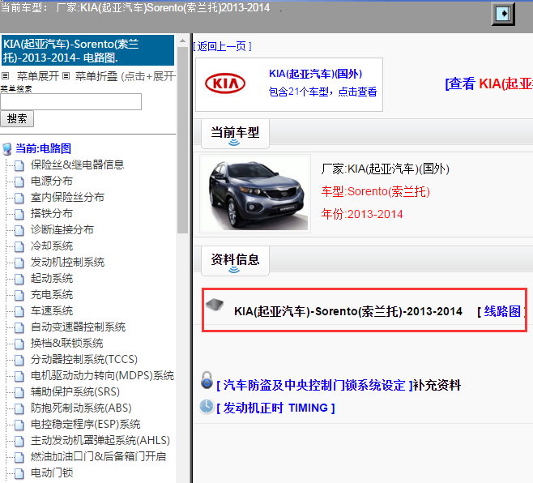The image size is (533, 483).
Task: Click page icon next to 电控稳定程序(ESP)系统
Action: pyautogui.click(x=19, y=425)
